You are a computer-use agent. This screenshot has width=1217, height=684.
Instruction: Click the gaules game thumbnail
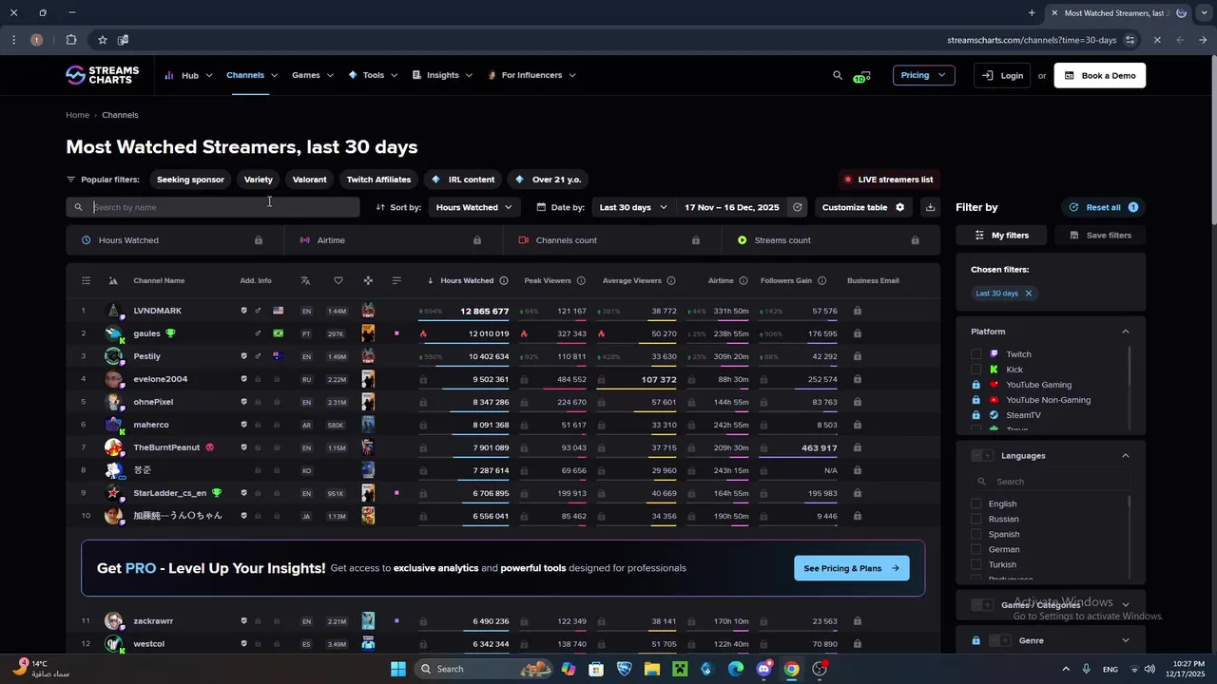coord(368,333)
